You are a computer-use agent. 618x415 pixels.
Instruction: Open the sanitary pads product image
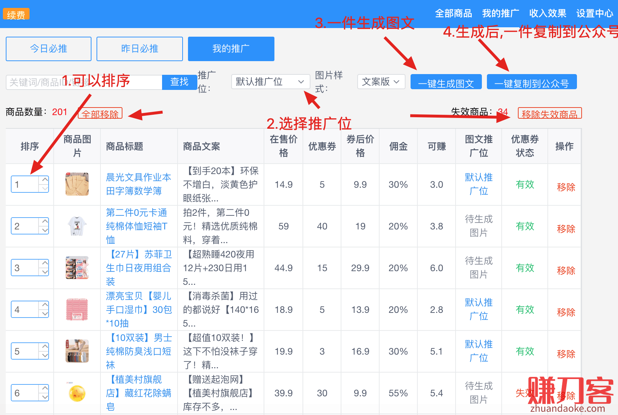click(77, 268)
